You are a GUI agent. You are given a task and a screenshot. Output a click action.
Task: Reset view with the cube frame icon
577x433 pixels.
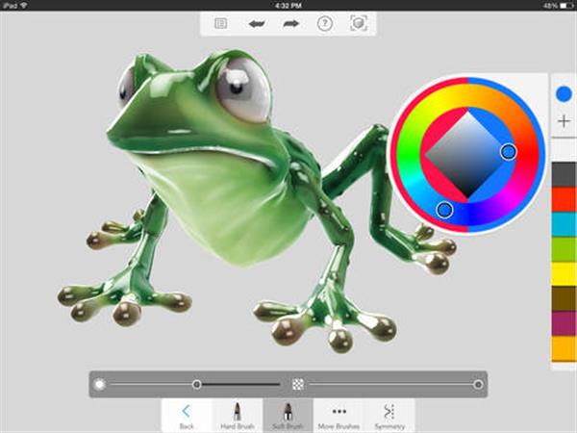pos(359,23)
